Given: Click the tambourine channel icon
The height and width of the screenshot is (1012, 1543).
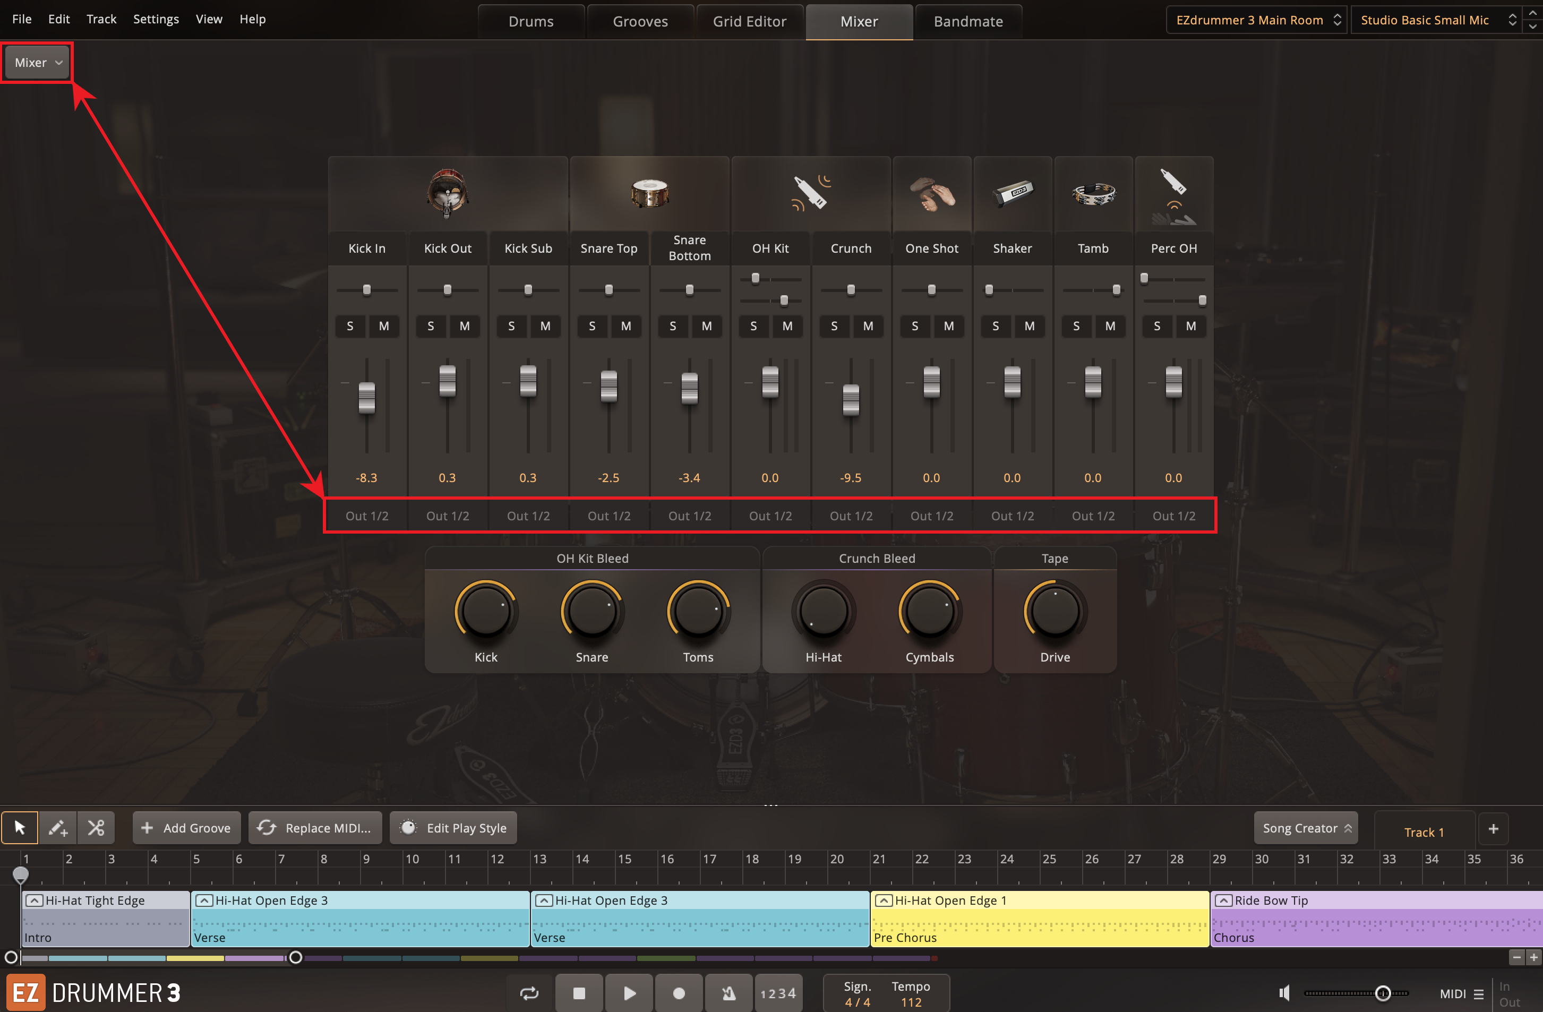Looking at the screenshot, I should coord(1093,193).
